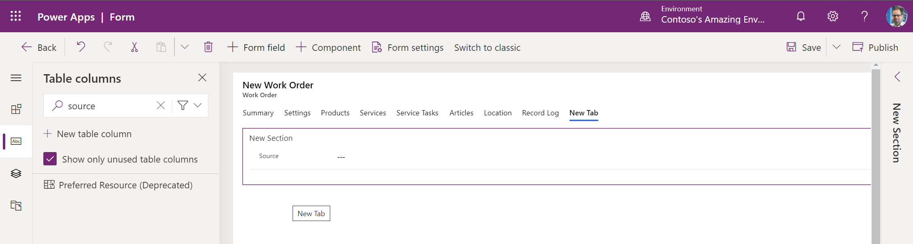Switch to the Summary tab
This screenshot has height=244, width=913.
[258, 113]
